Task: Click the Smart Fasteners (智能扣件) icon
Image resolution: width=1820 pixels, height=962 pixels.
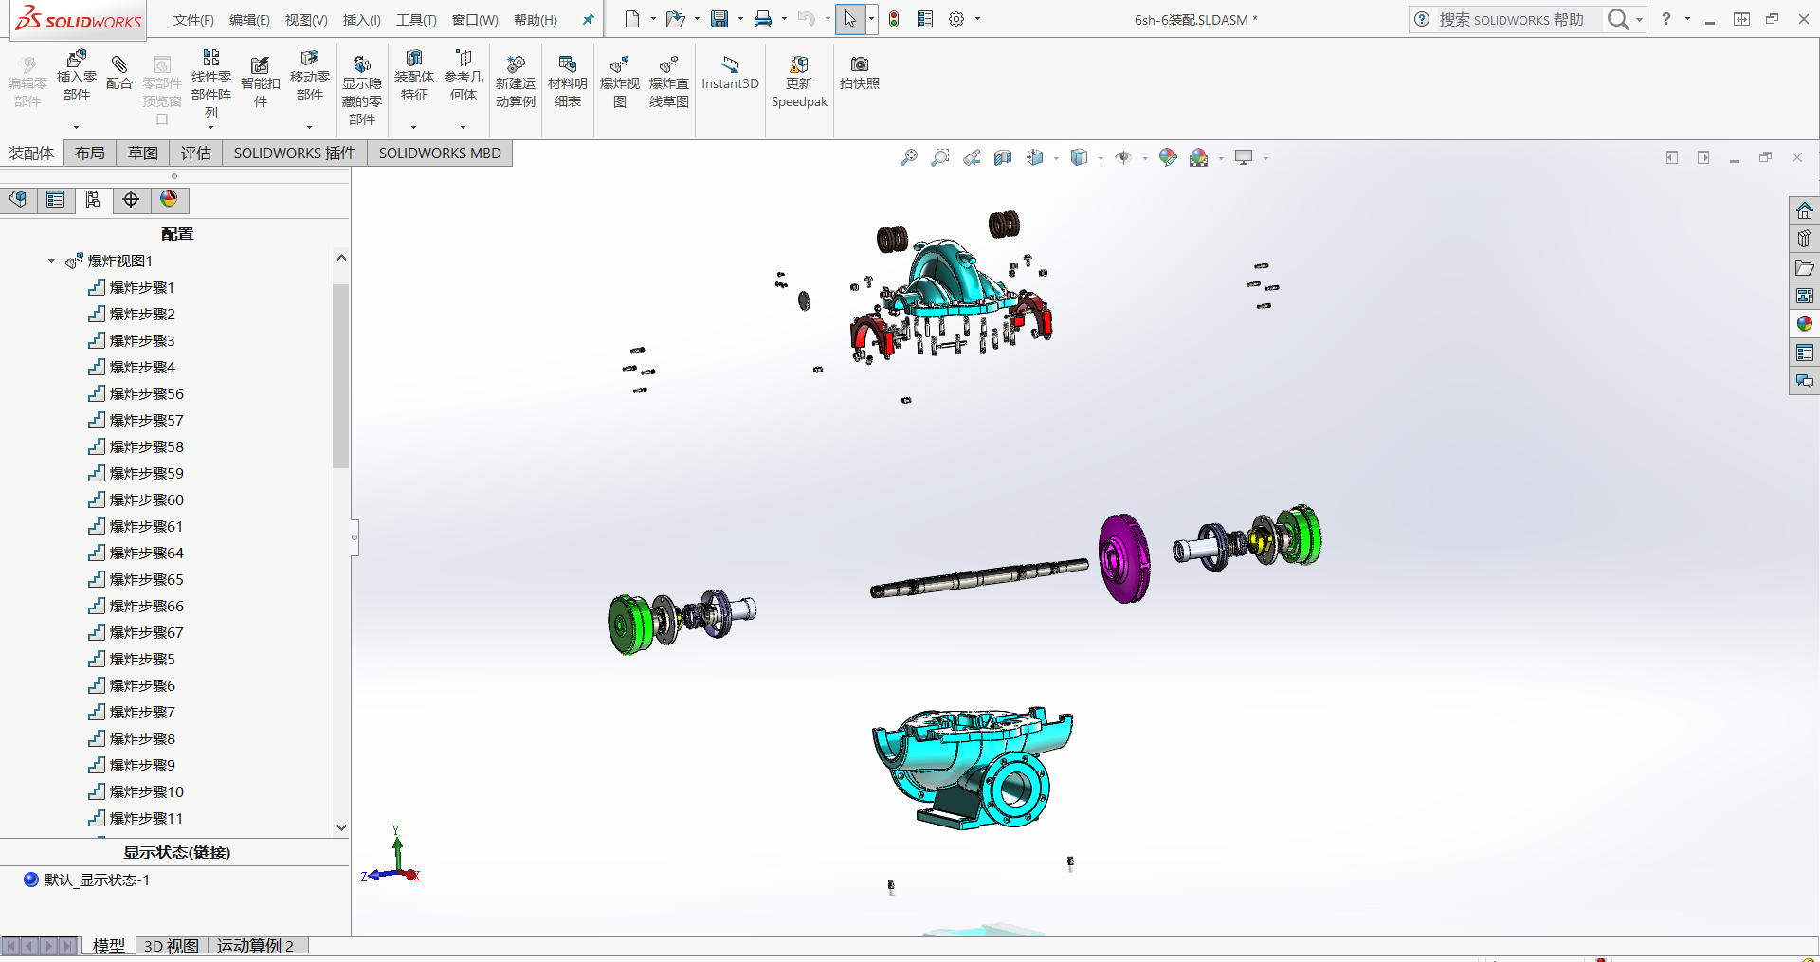Action: 260,82
